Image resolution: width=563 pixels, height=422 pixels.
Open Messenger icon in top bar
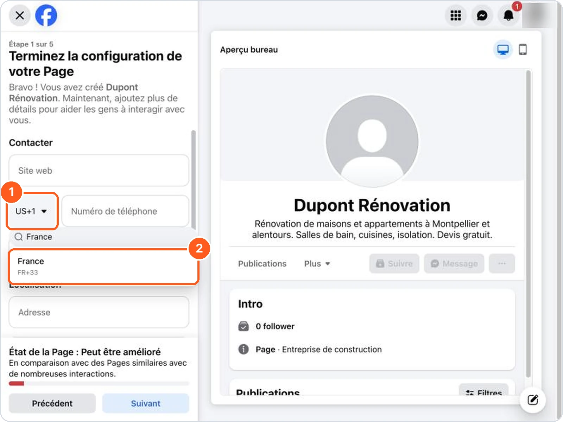482,15
